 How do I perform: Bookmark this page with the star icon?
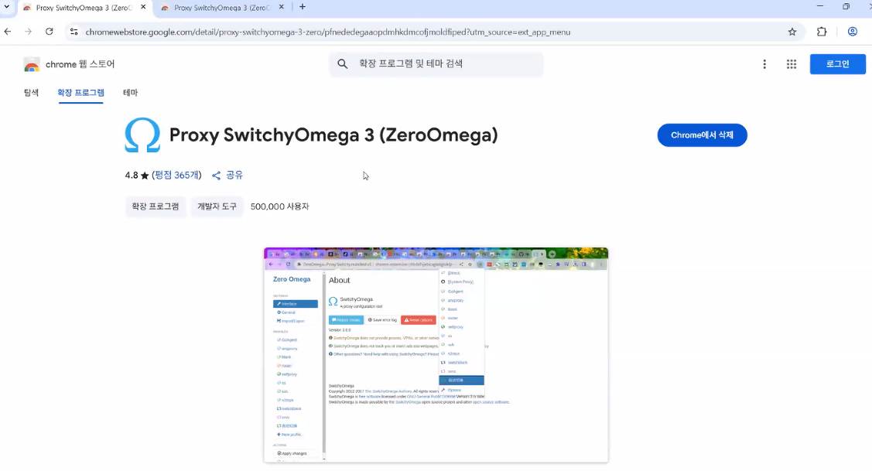[x=792, y=32]
